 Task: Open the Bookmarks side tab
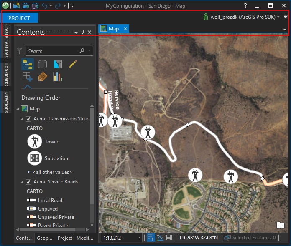tap(6, 74)
